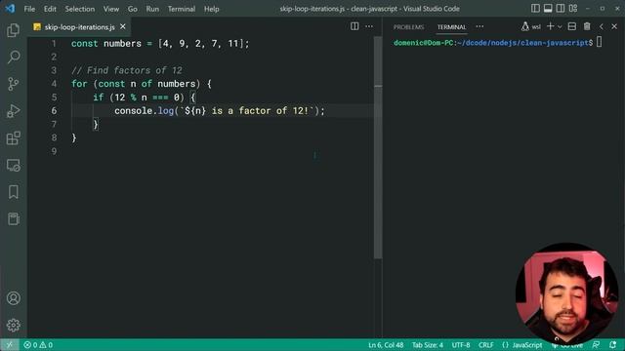Toggle the secondary side bar layout button

(561, 9)
